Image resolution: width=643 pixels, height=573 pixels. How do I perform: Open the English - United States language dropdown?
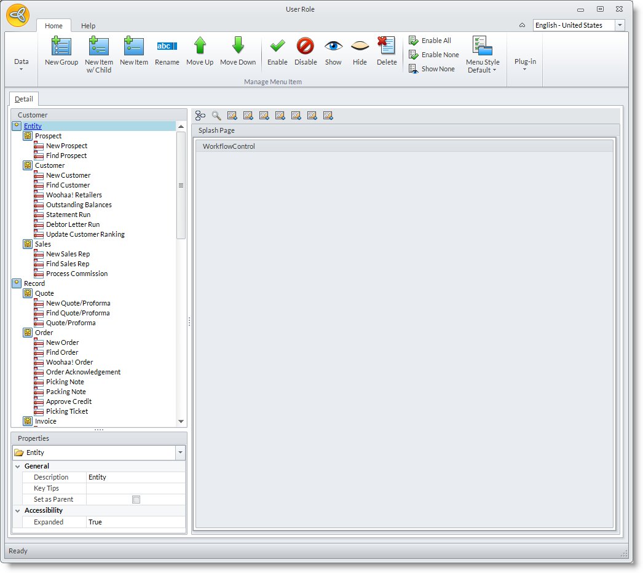[620, 25]
